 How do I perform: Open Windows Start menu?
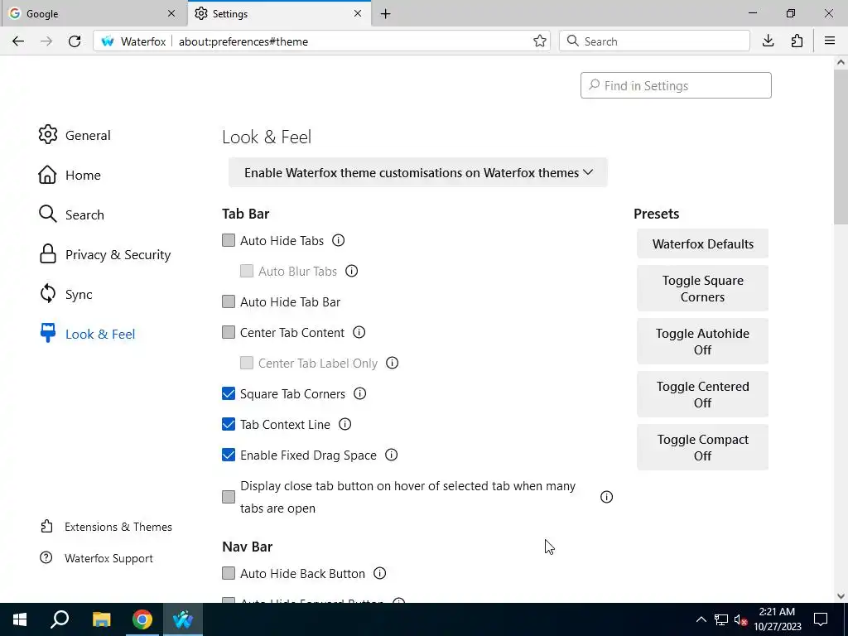(20, 619)
